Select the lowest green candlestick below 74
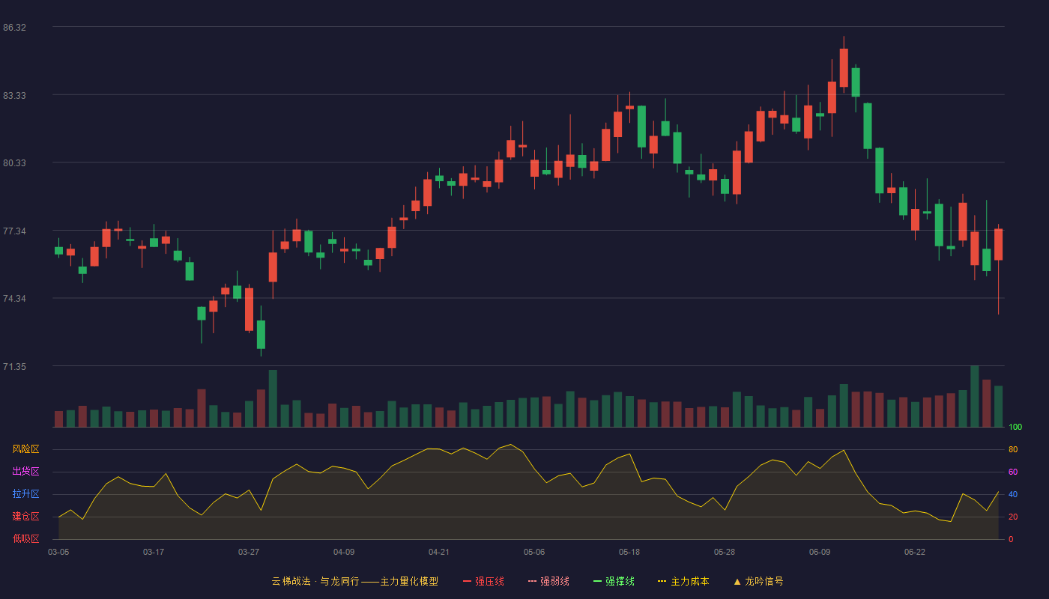 pos(261,334)
